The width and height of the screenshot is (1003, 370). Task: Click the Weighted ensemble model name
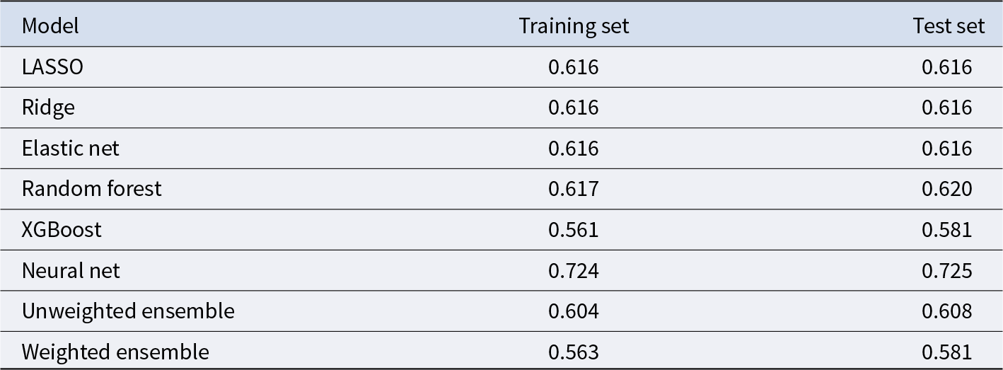pos(115,352)
